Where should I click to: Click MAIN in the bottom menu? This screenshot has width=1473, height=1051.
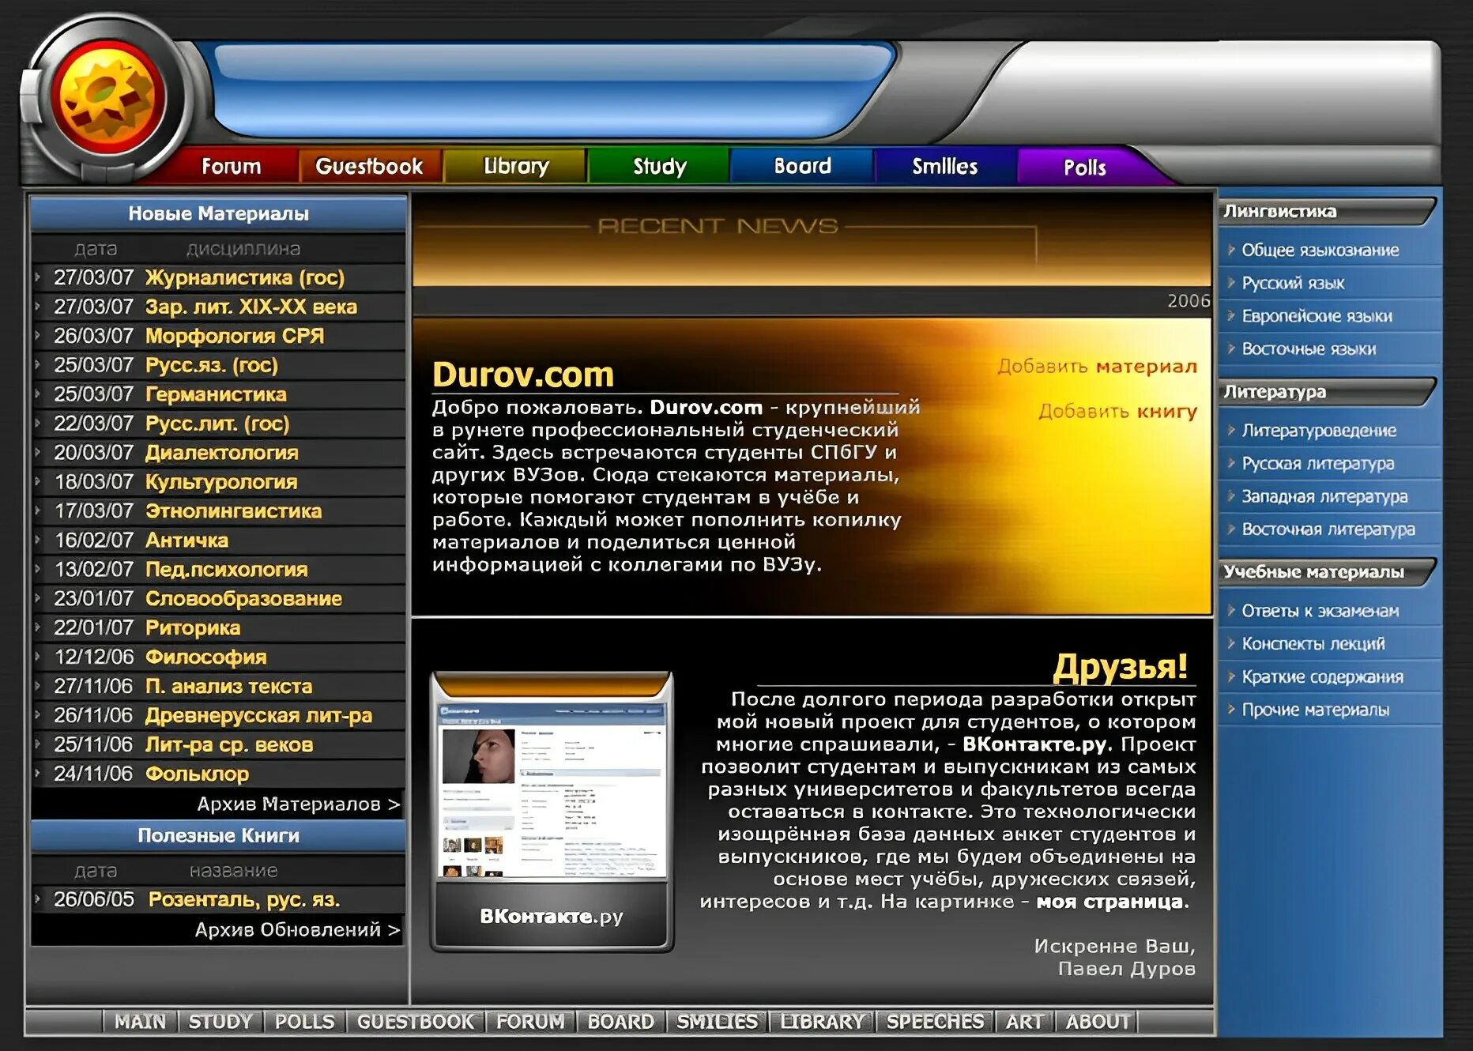pyautogui.click(x=141, y=1022)
